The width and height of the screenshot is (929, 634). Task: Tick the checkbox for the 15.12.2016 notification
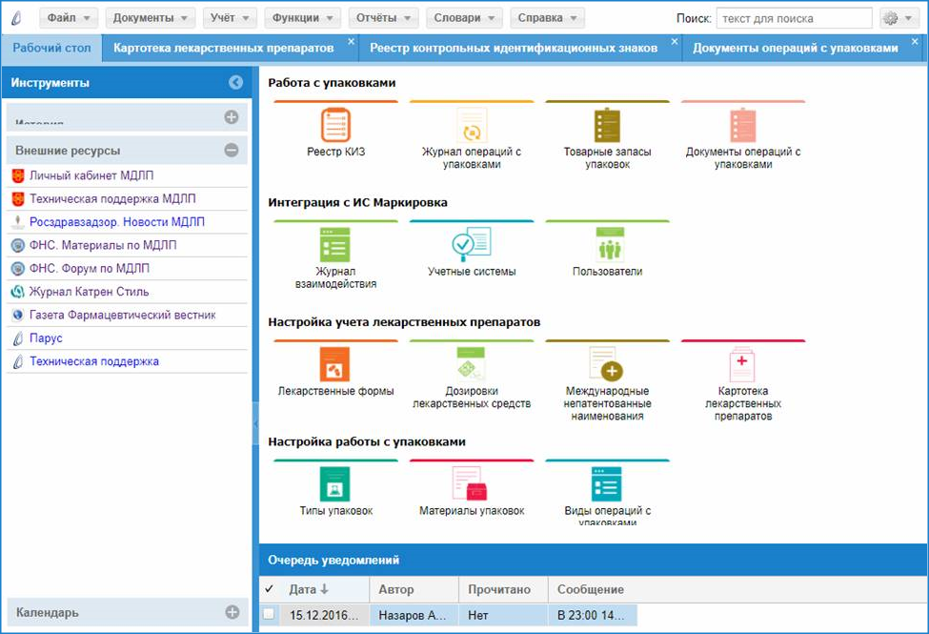click(269, 614)
